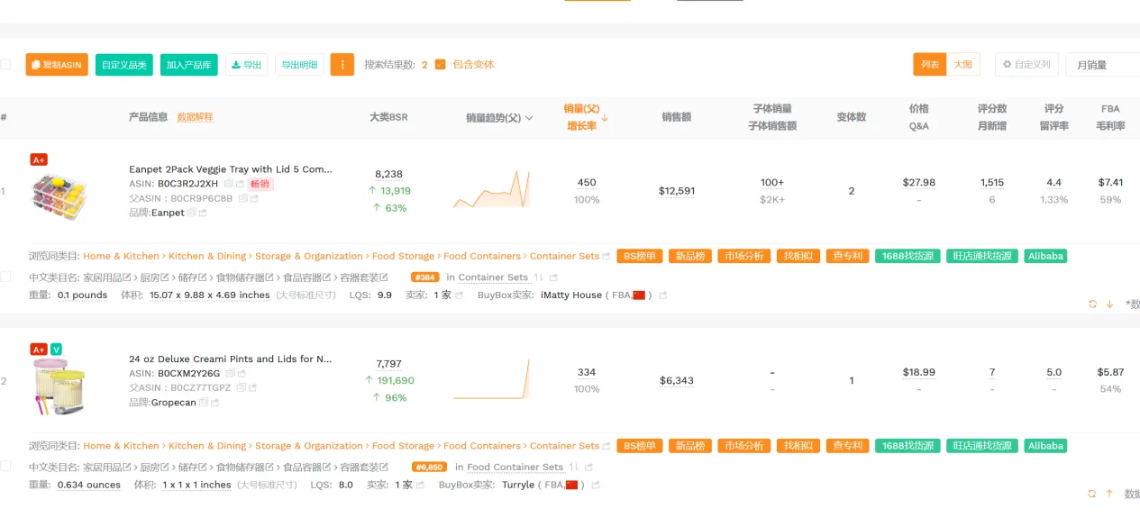Click the refresh icon in the Gropecan row
This screenshot has width=1140, height=518.
pyautogui.click(x=1093, y=494)
